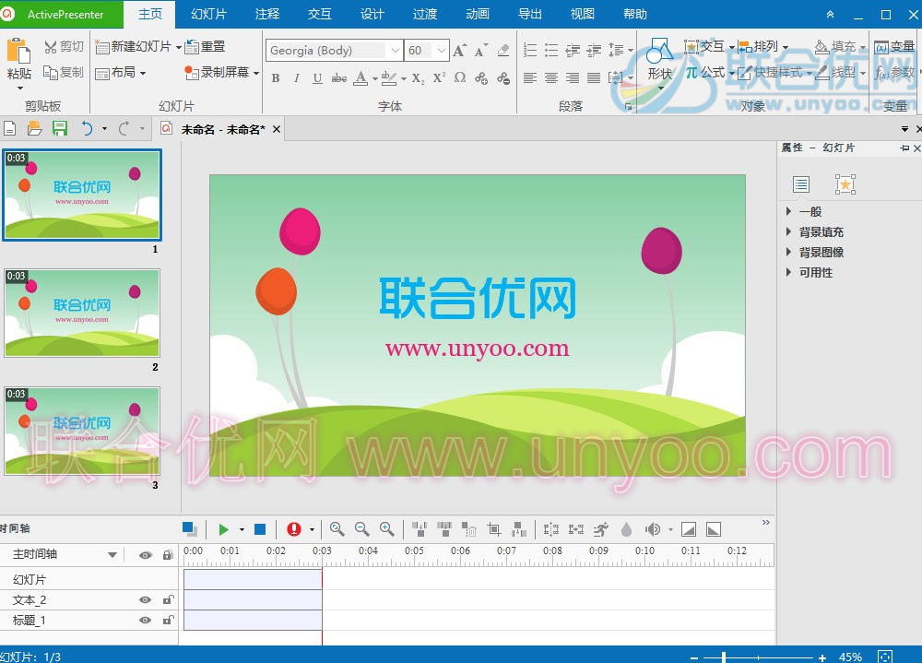Click the 重置 reset button
Viewport: 922px width, 663px height.
coord(206,46)
